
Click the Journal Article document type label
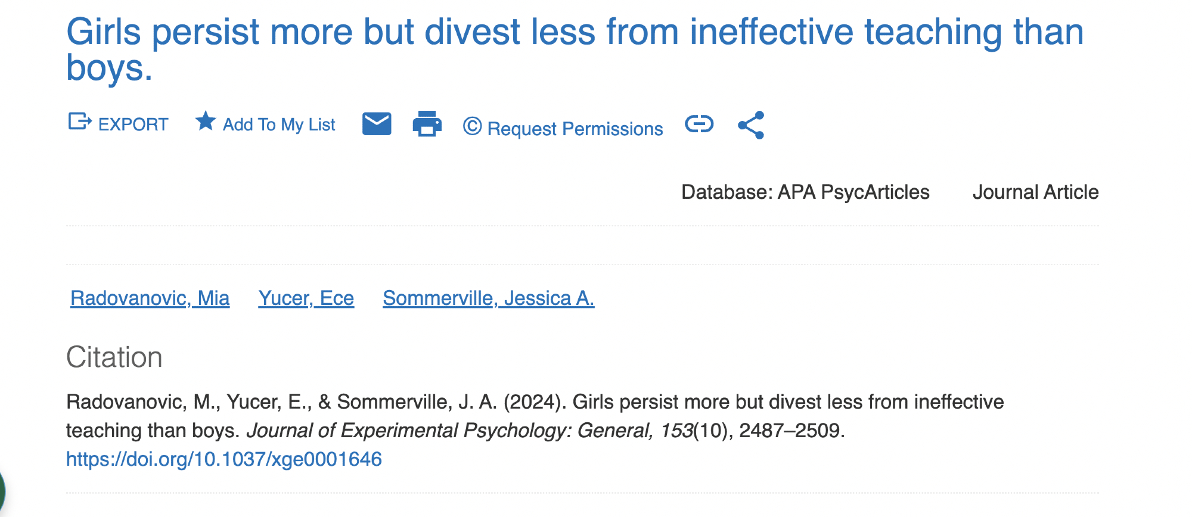point(1035,192)
